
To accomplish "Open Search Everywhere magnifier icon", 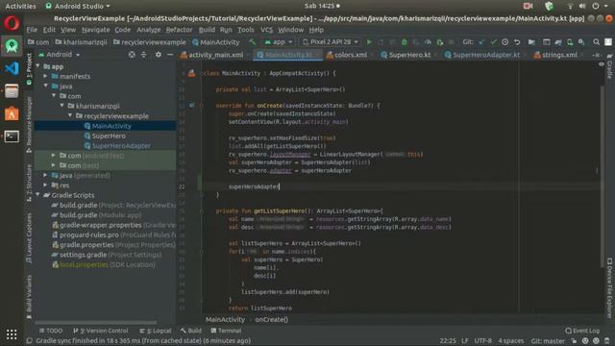I will pyautogui.click(x=596, y=42).
